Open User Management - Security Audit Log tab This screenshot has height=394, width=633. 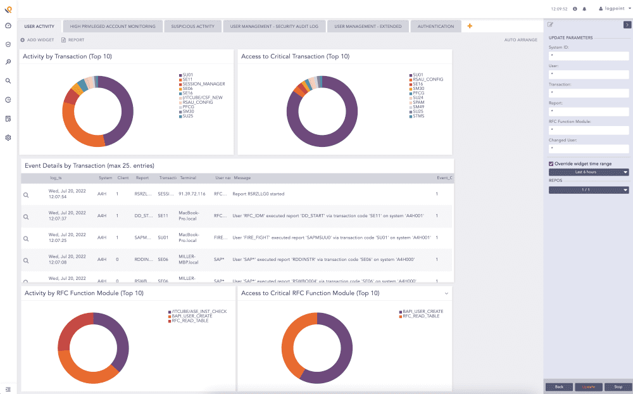(x=274, y=26)
